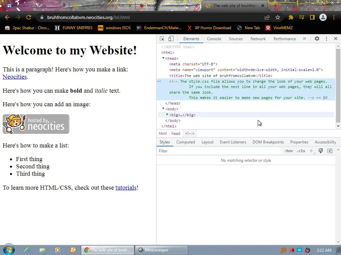The image size is (341, 255).
Task: Select the meta viewport line
Action: tap(246, 70)
